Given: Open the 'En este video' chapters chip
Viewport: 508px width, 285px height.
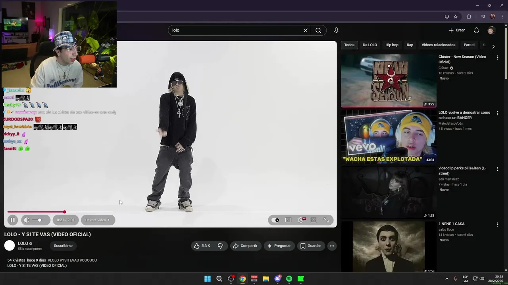Looking at the screenshot, I should (98, 220).
